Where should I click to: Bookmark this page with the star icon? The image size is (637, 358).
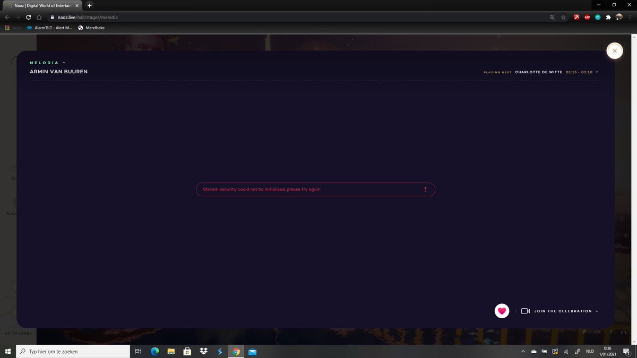(x=563, y=17)
